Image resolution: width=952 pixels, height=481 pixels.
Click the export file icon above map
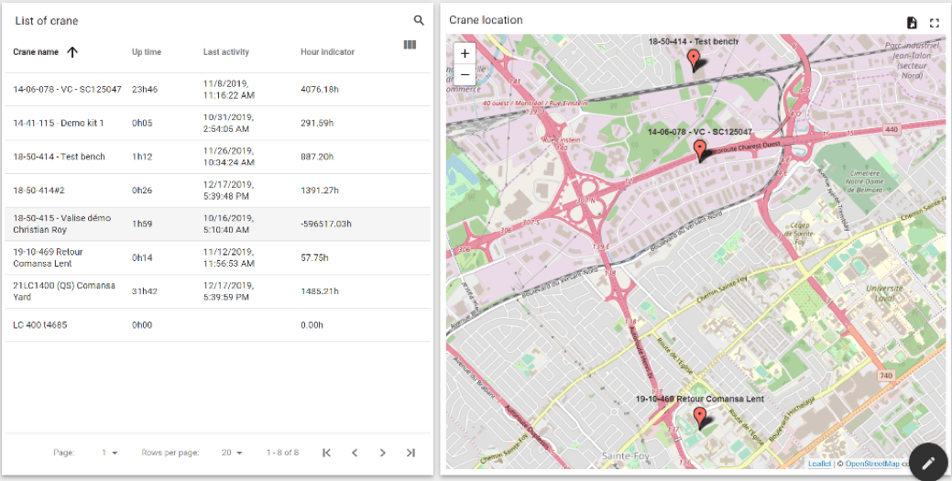tap(912, 22)
